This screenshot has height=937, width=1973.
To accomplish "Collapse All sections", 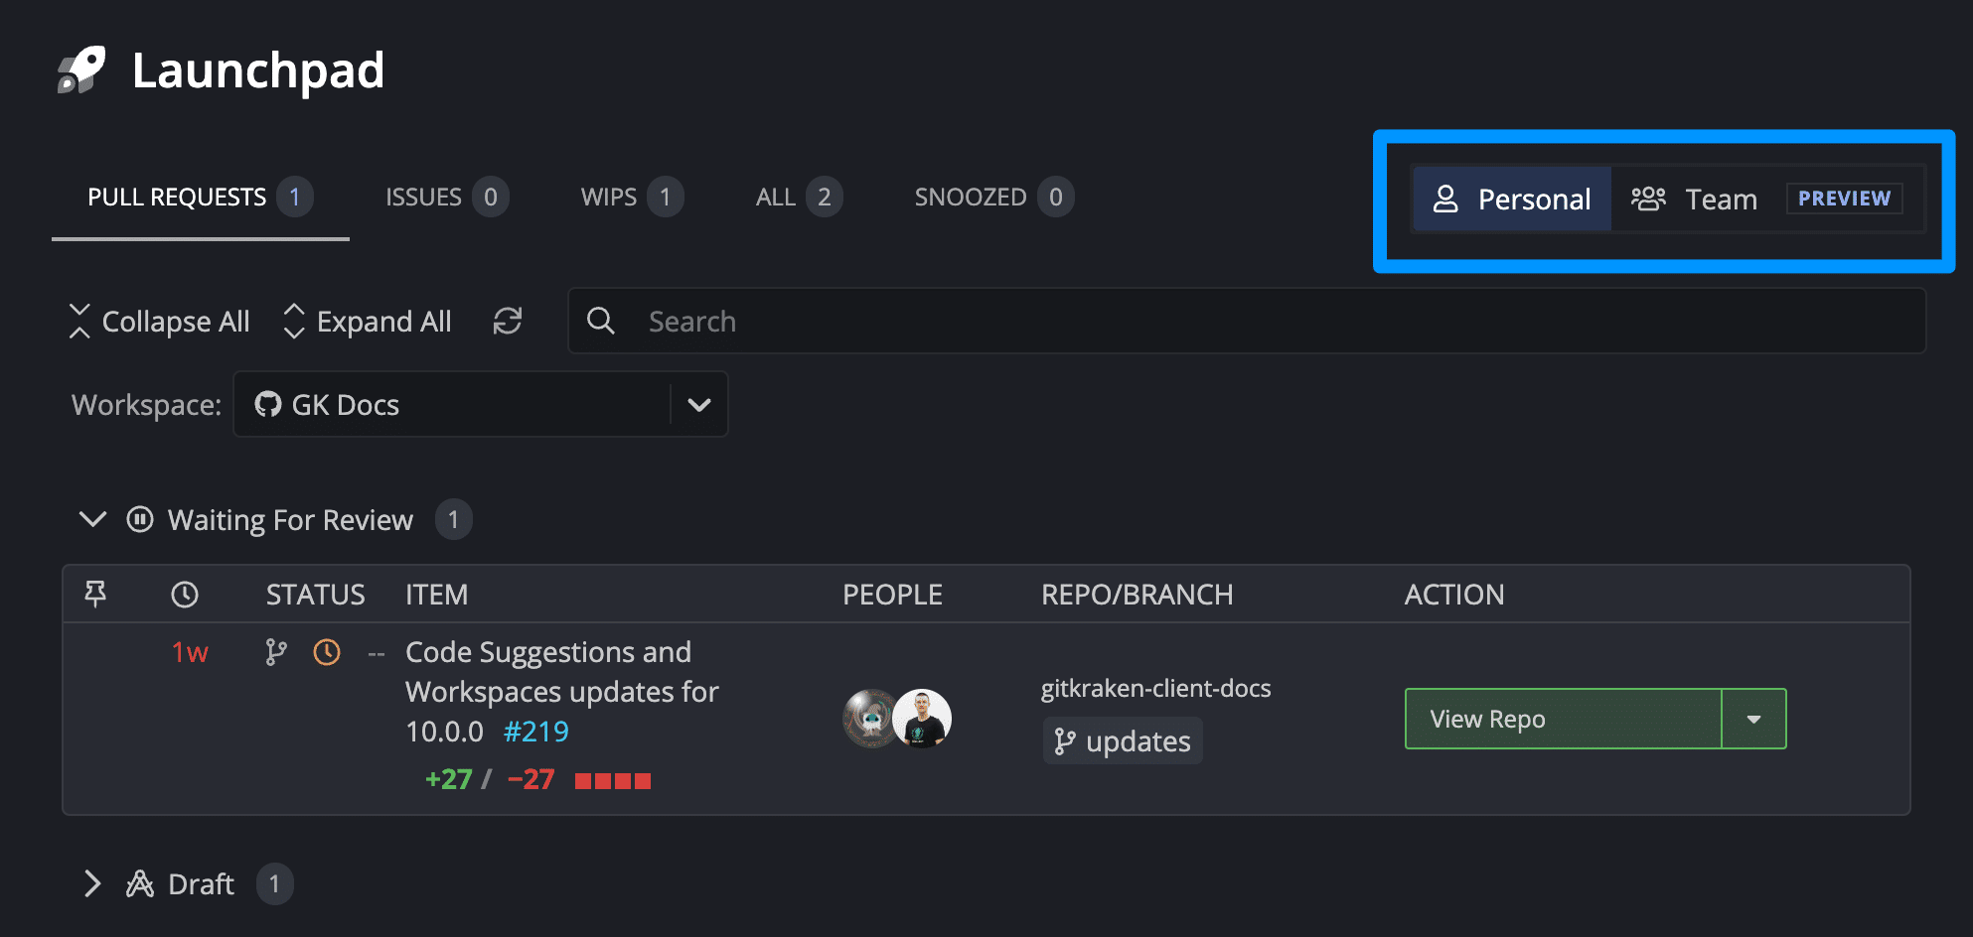I will tap(159, 322).
